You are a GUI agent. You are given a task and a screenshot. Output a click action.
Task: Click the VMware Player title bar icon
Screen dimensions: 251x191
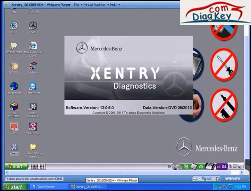click(7, 5)
